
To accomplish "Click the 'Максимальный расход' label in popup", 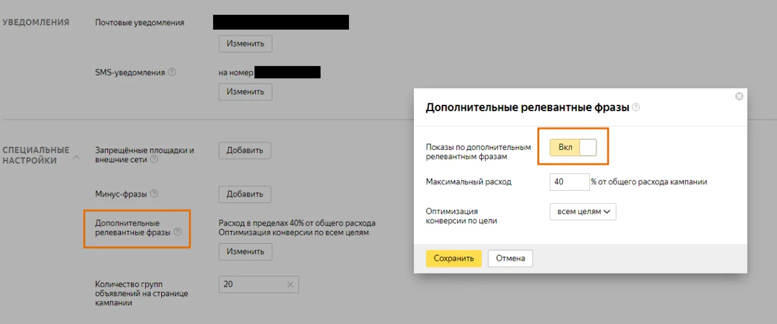I will pyautogui.click(x=469, y=182).
